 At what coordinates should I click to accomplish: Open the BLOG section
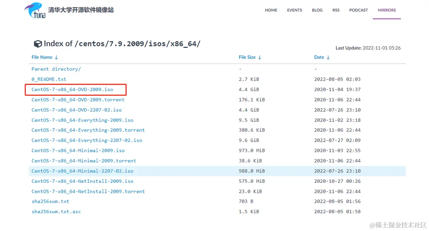tap(317, 10)
